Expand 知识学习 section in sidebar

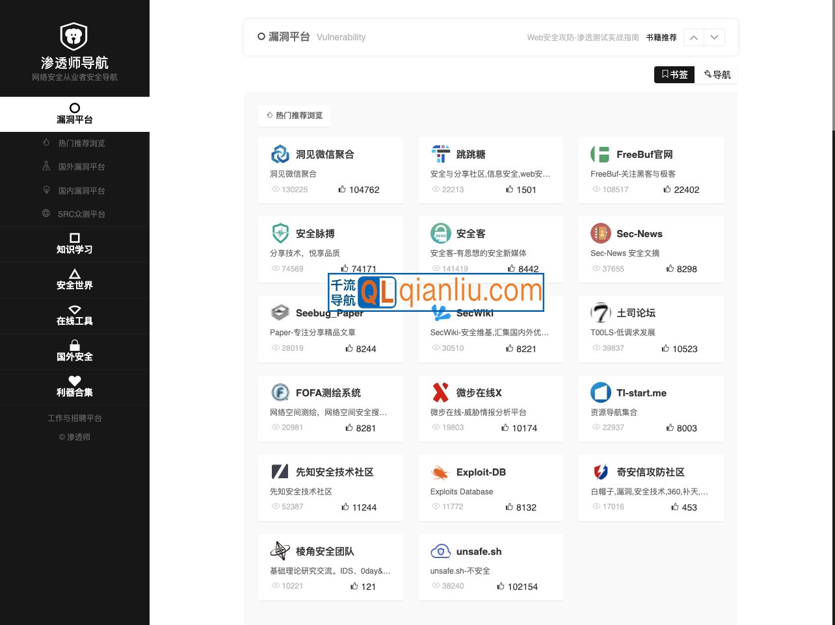[75, 244]
